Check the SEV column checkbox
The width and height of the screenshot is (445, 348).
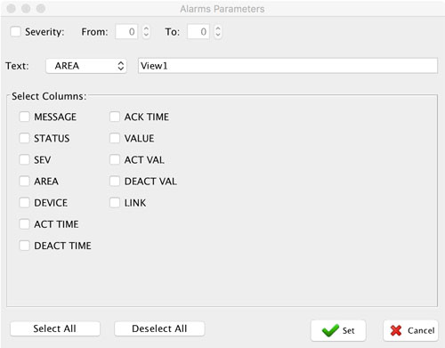tap(24, 159)
